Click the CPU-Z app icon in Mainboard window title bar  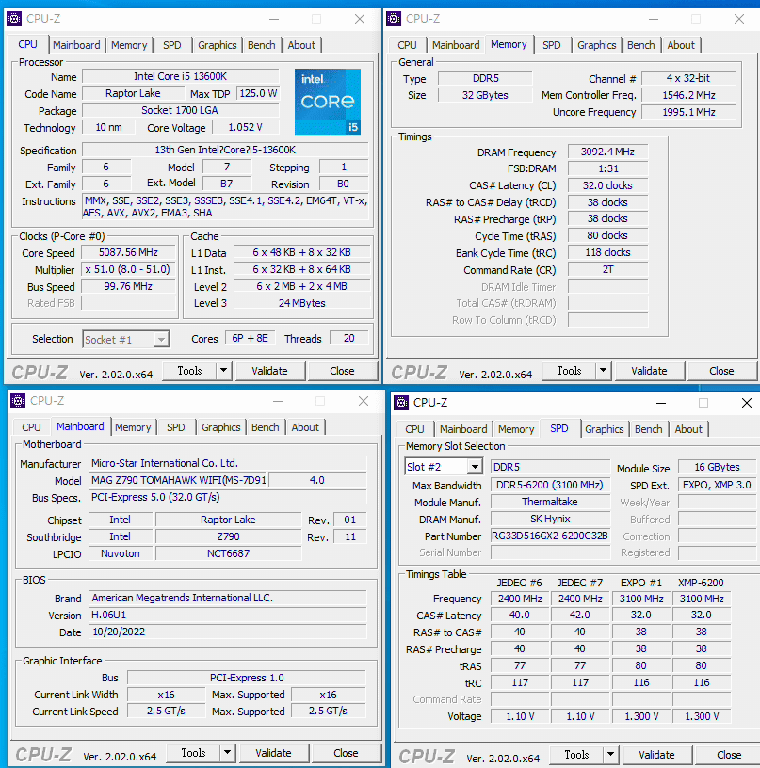coord(18,401)
